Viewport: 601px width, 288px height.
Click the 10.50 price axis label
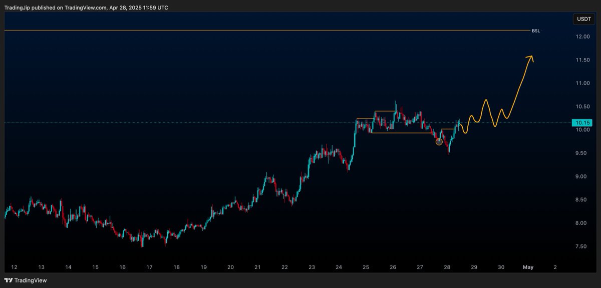(582, 106)
